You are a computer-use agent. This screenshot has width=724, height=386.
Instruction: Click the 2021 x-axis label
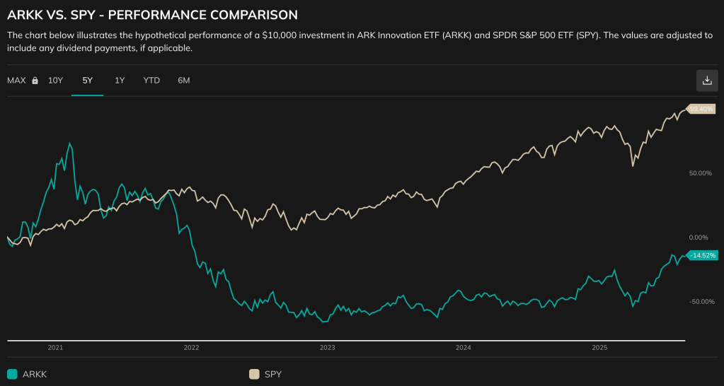pyautogui.click(x=55, y=348)
